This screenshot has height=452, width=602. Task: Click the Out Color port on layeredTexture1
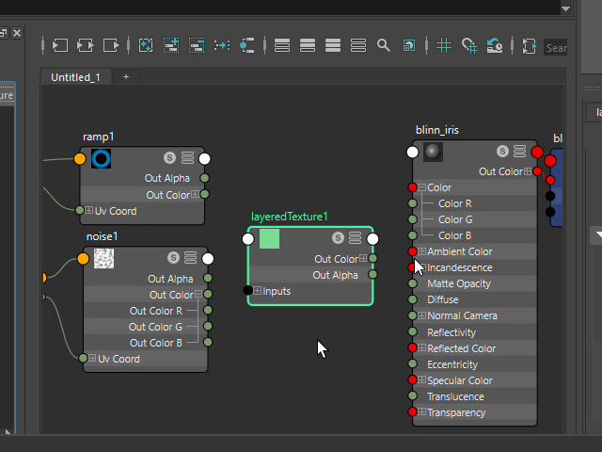pyautogui.click(x=373, y=259)
